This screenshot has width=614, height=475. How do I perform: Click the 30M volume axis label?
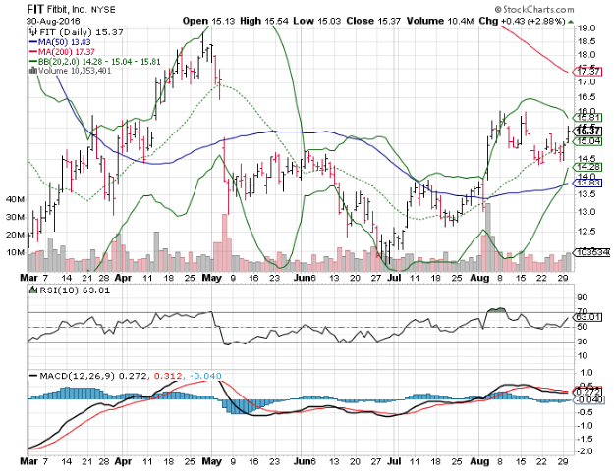[x=16, y=217]
